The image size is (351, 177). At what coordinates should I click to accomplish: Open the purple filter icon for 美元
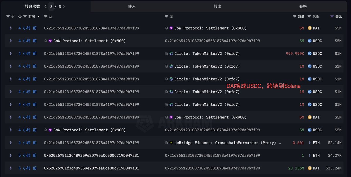[x=332, y=17]
